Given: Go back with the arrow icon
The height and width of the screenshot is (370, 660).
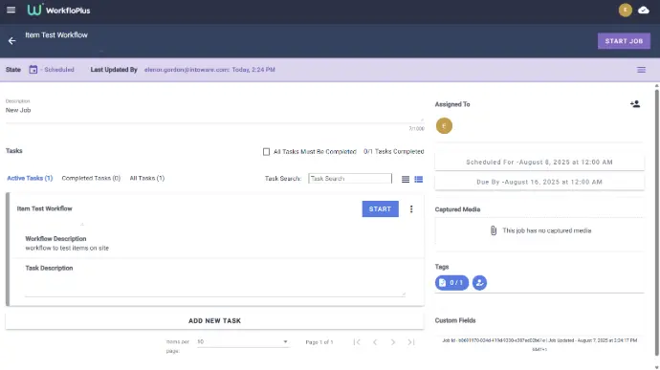Looking at the screenshot, I should pos(11,41).
